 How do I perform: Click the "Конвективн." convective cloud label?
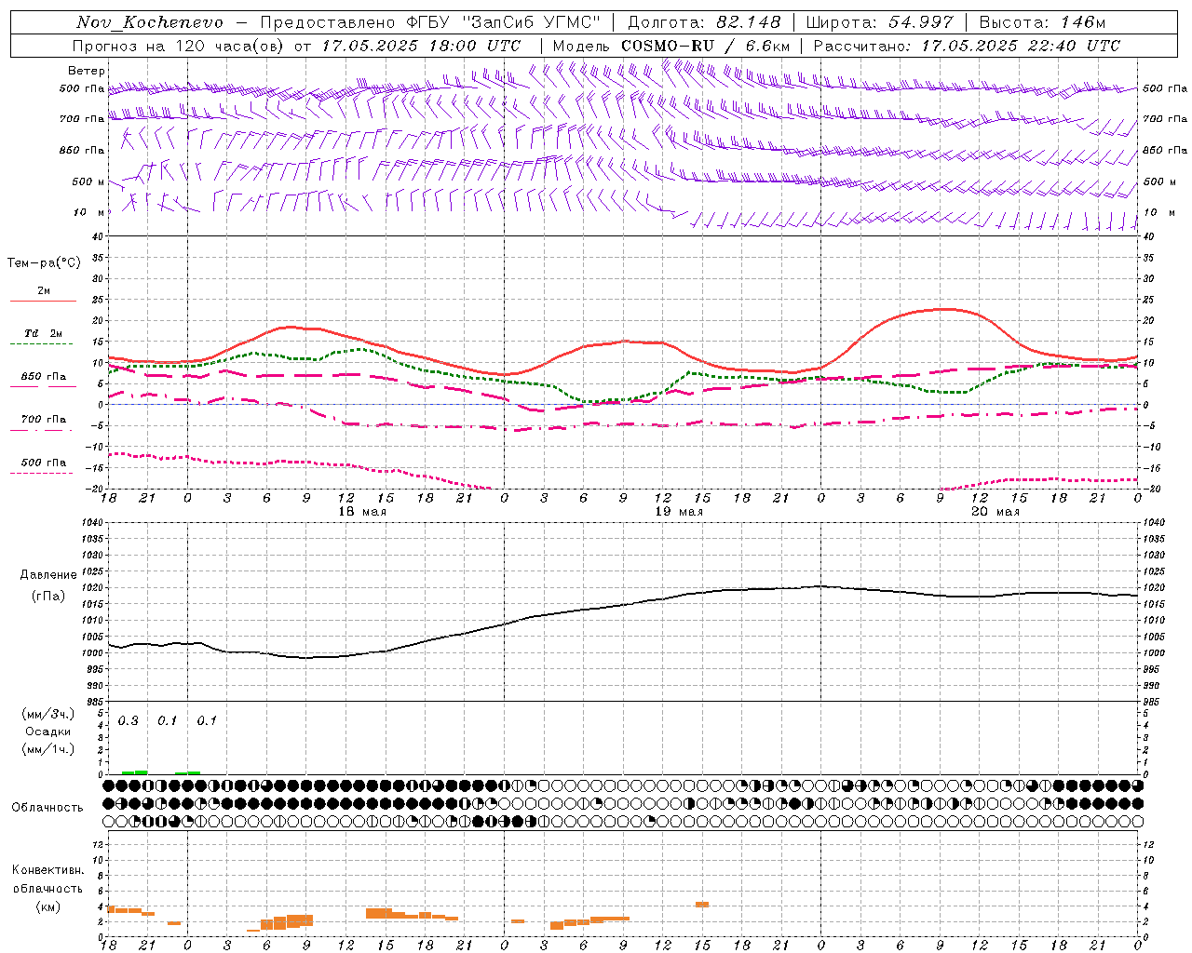click(48, 870)
